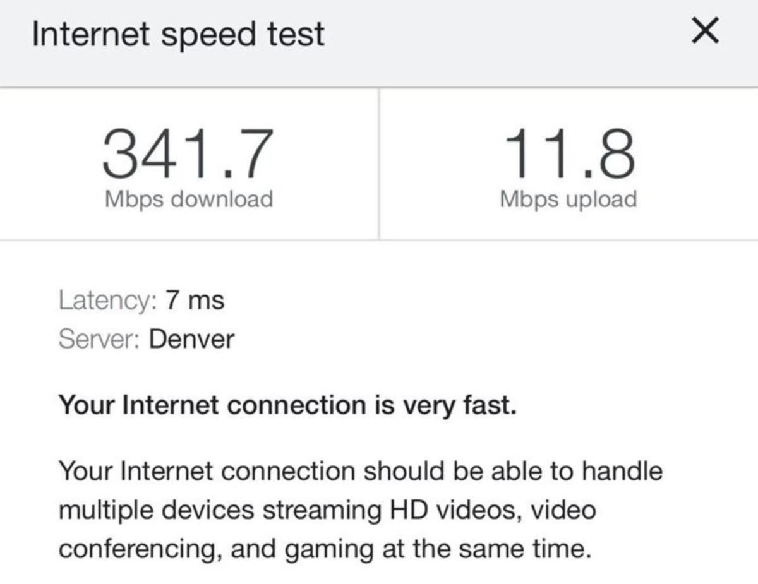Close the Internet speed test panel
Screen dimensions: 758x584
[705, 33]
